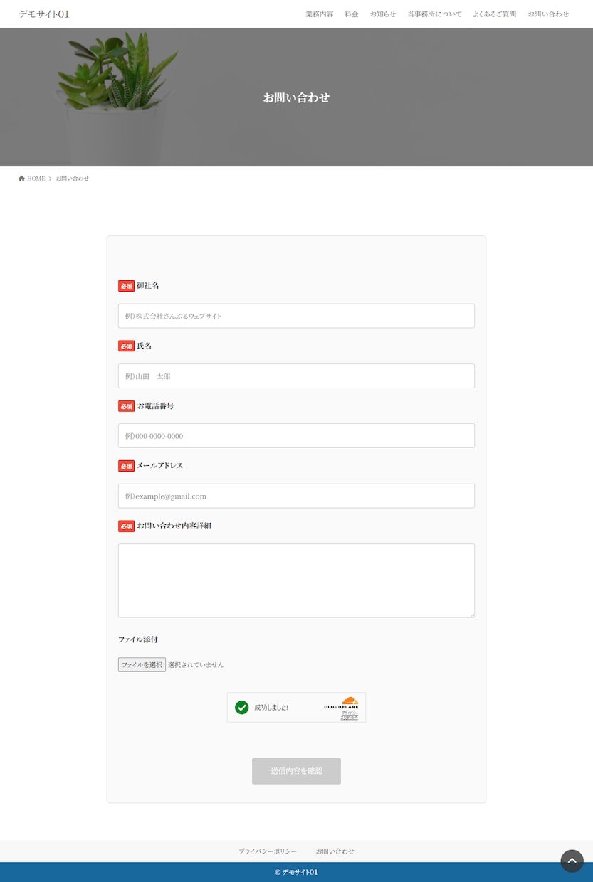Click the 選択されていません file status text
The width and height of the screenshot is (593, 882).
click(196, 665)
